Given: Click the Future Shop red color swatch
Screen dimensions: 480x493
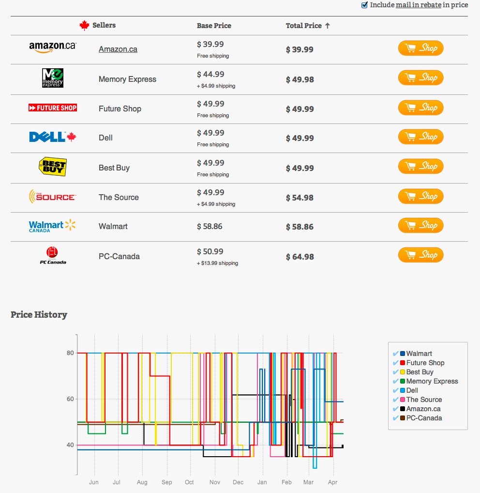Looking at the screenshot, I should tap(403, 363).
